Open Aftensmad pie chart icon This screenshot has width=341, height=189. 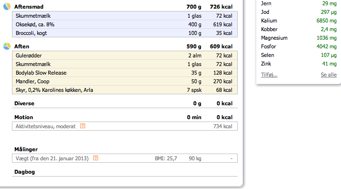tap(7, 7)
